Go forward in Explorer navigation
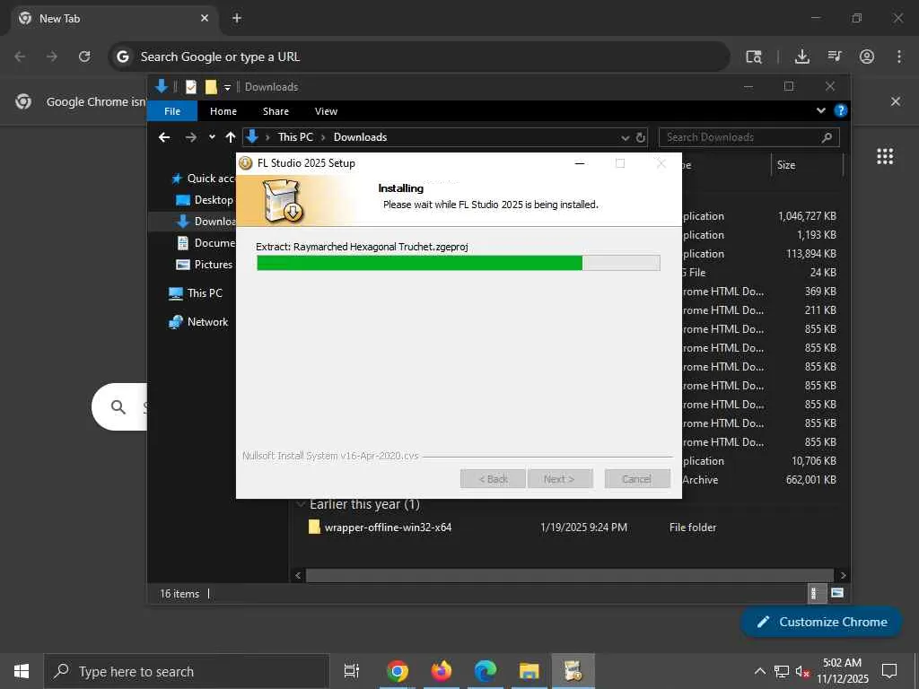The height and width of the screenshot is (689, 919). (191, 137)
